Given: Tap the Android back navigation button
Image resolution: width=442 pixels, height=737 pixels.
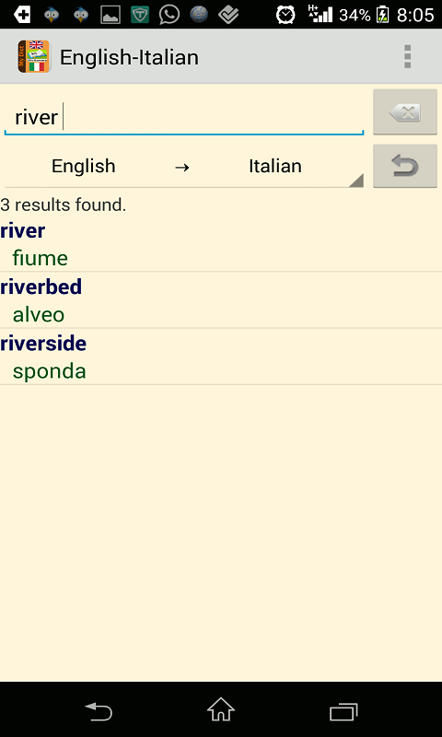Looking at the screenshot, I should (99, 711).
